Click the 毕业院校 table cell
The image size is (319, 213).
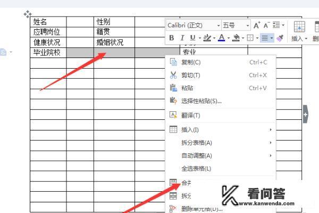pos(48,53)
